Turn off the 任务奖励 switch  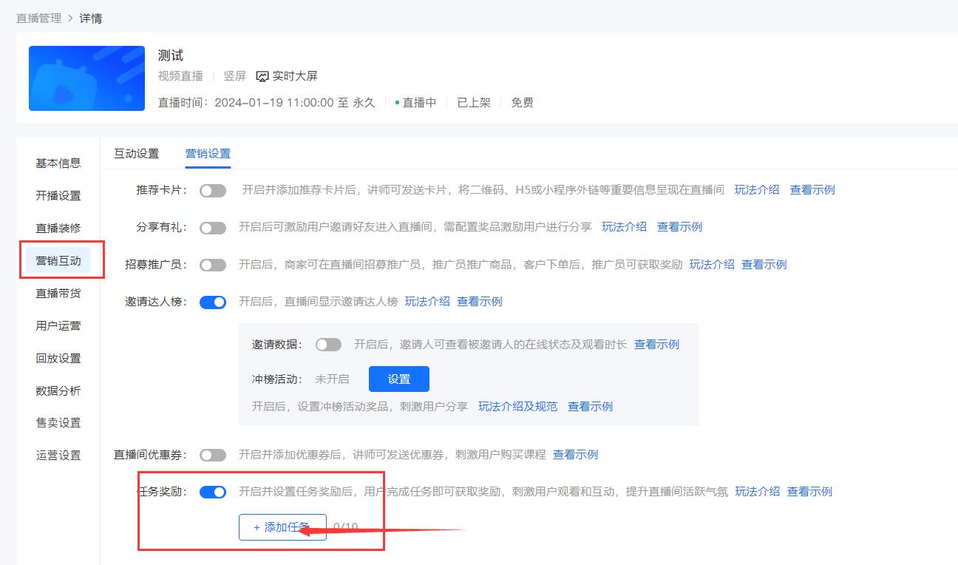point(213,491)
